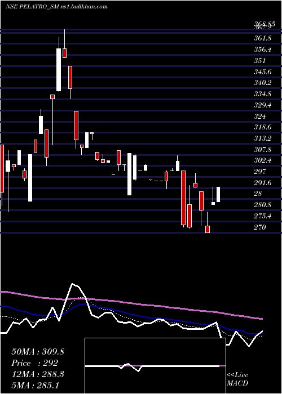Select the 340.2 price axis label
The width and height of the screenshot is (282, 394).
coord(263,83)
